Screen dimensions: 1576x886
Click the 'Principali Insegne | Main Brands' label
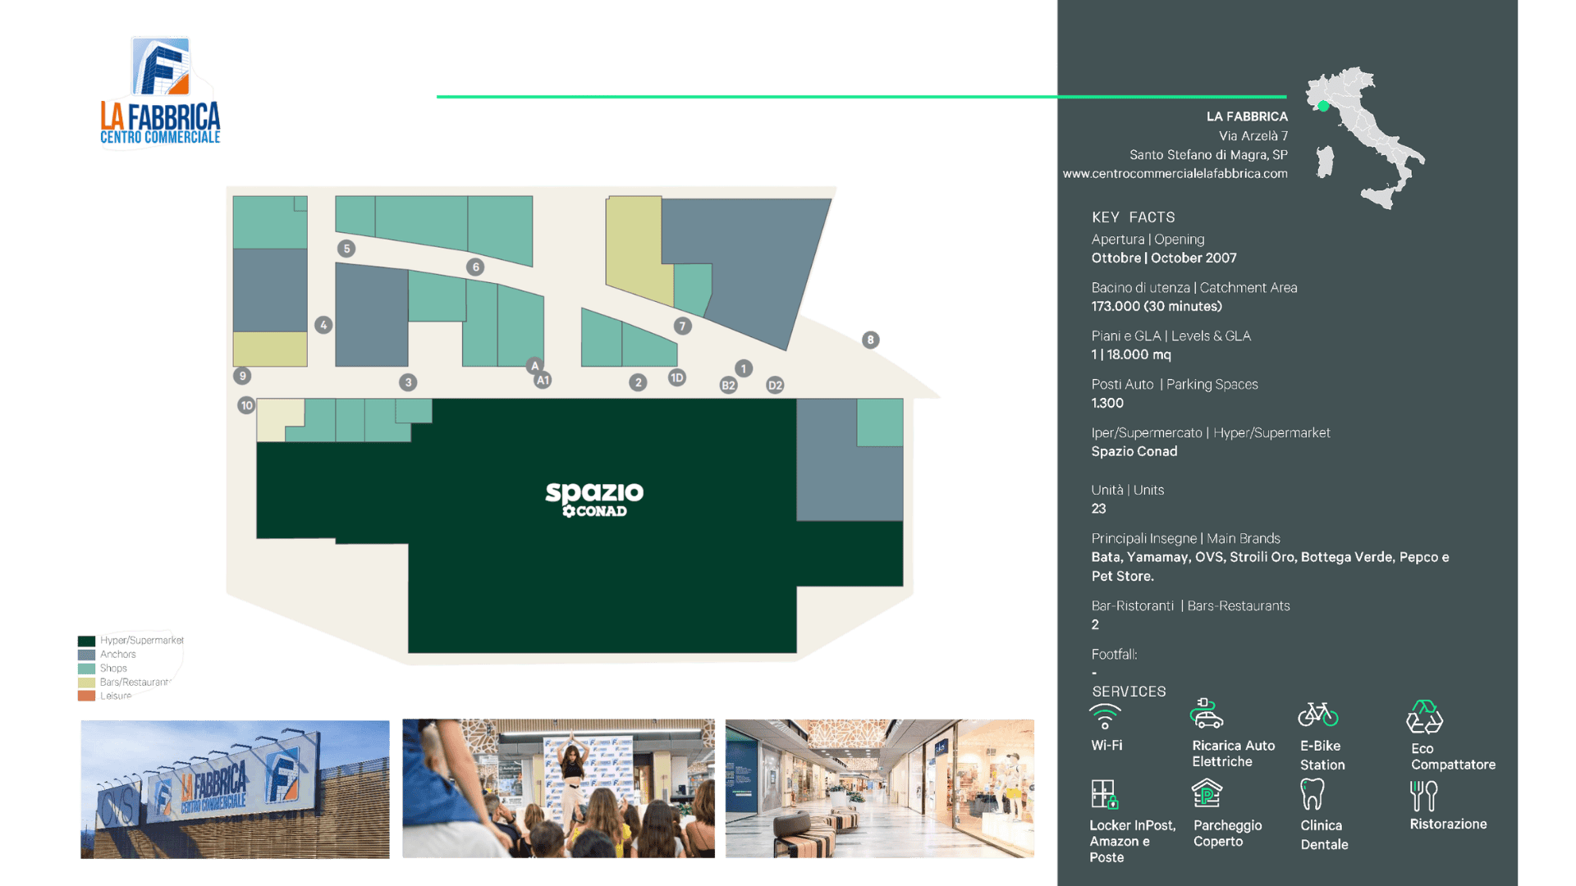coord(1186,539)
